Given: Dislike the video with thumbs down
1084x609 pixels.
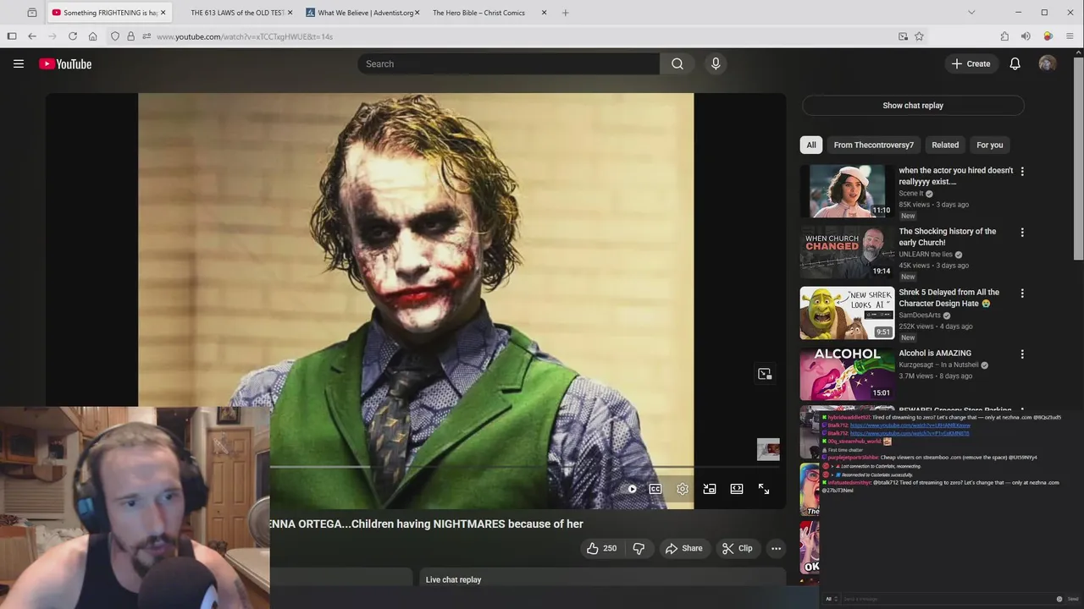Looking at the screenshot, I should pyautogui.click(x=639, y=548).
